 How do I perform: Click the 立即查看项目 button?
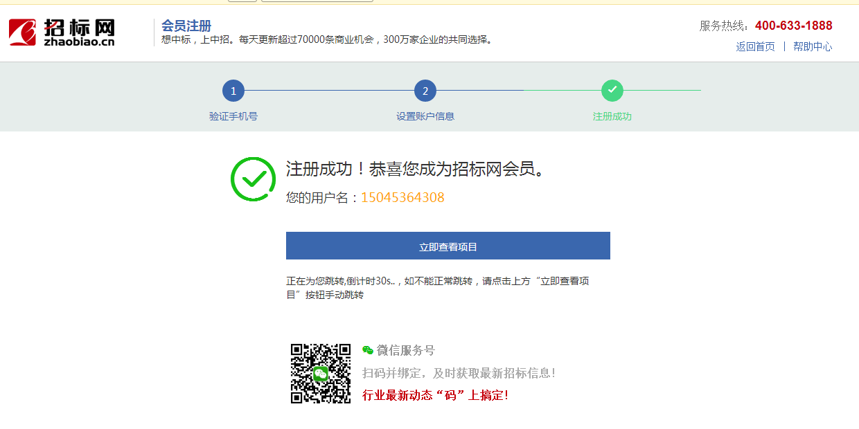pyautogui.click(x=448, y=246)
